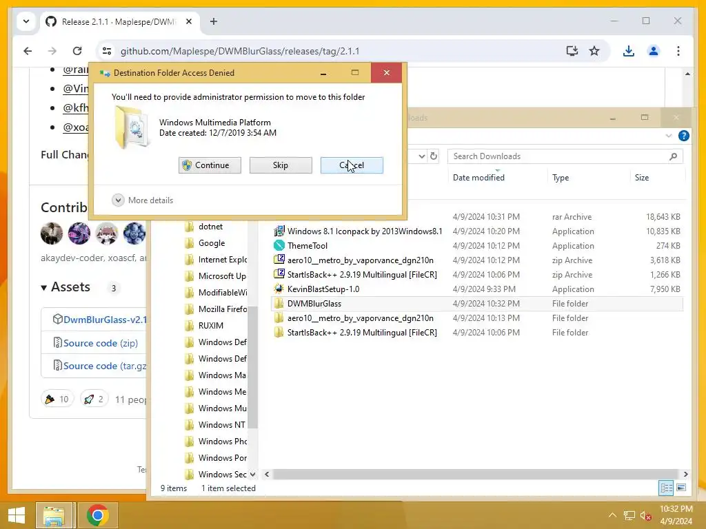Open first contributor avatar
Viewport: 706px width, 529px height.
(52, 234)
